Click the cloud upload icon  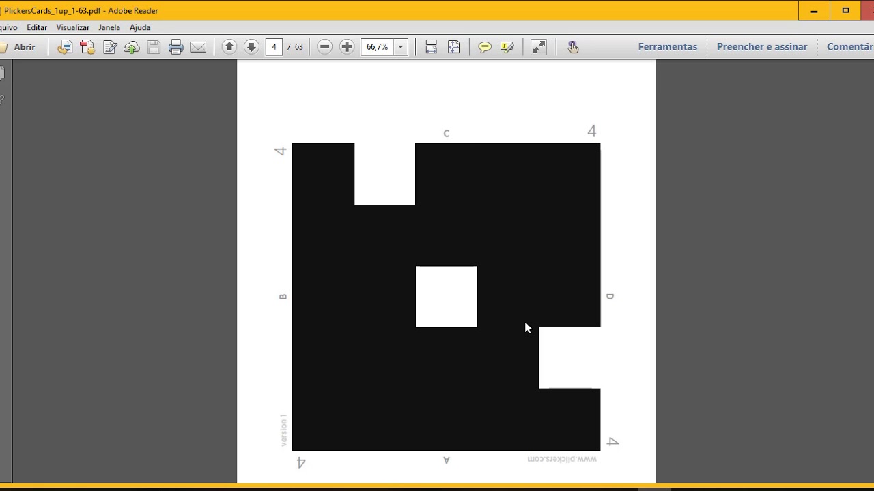(x=132, y=47)
